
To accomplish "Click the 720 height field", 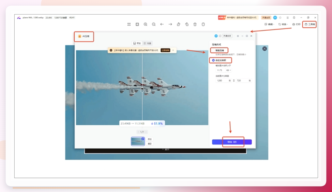I will [x=244, y=81].
